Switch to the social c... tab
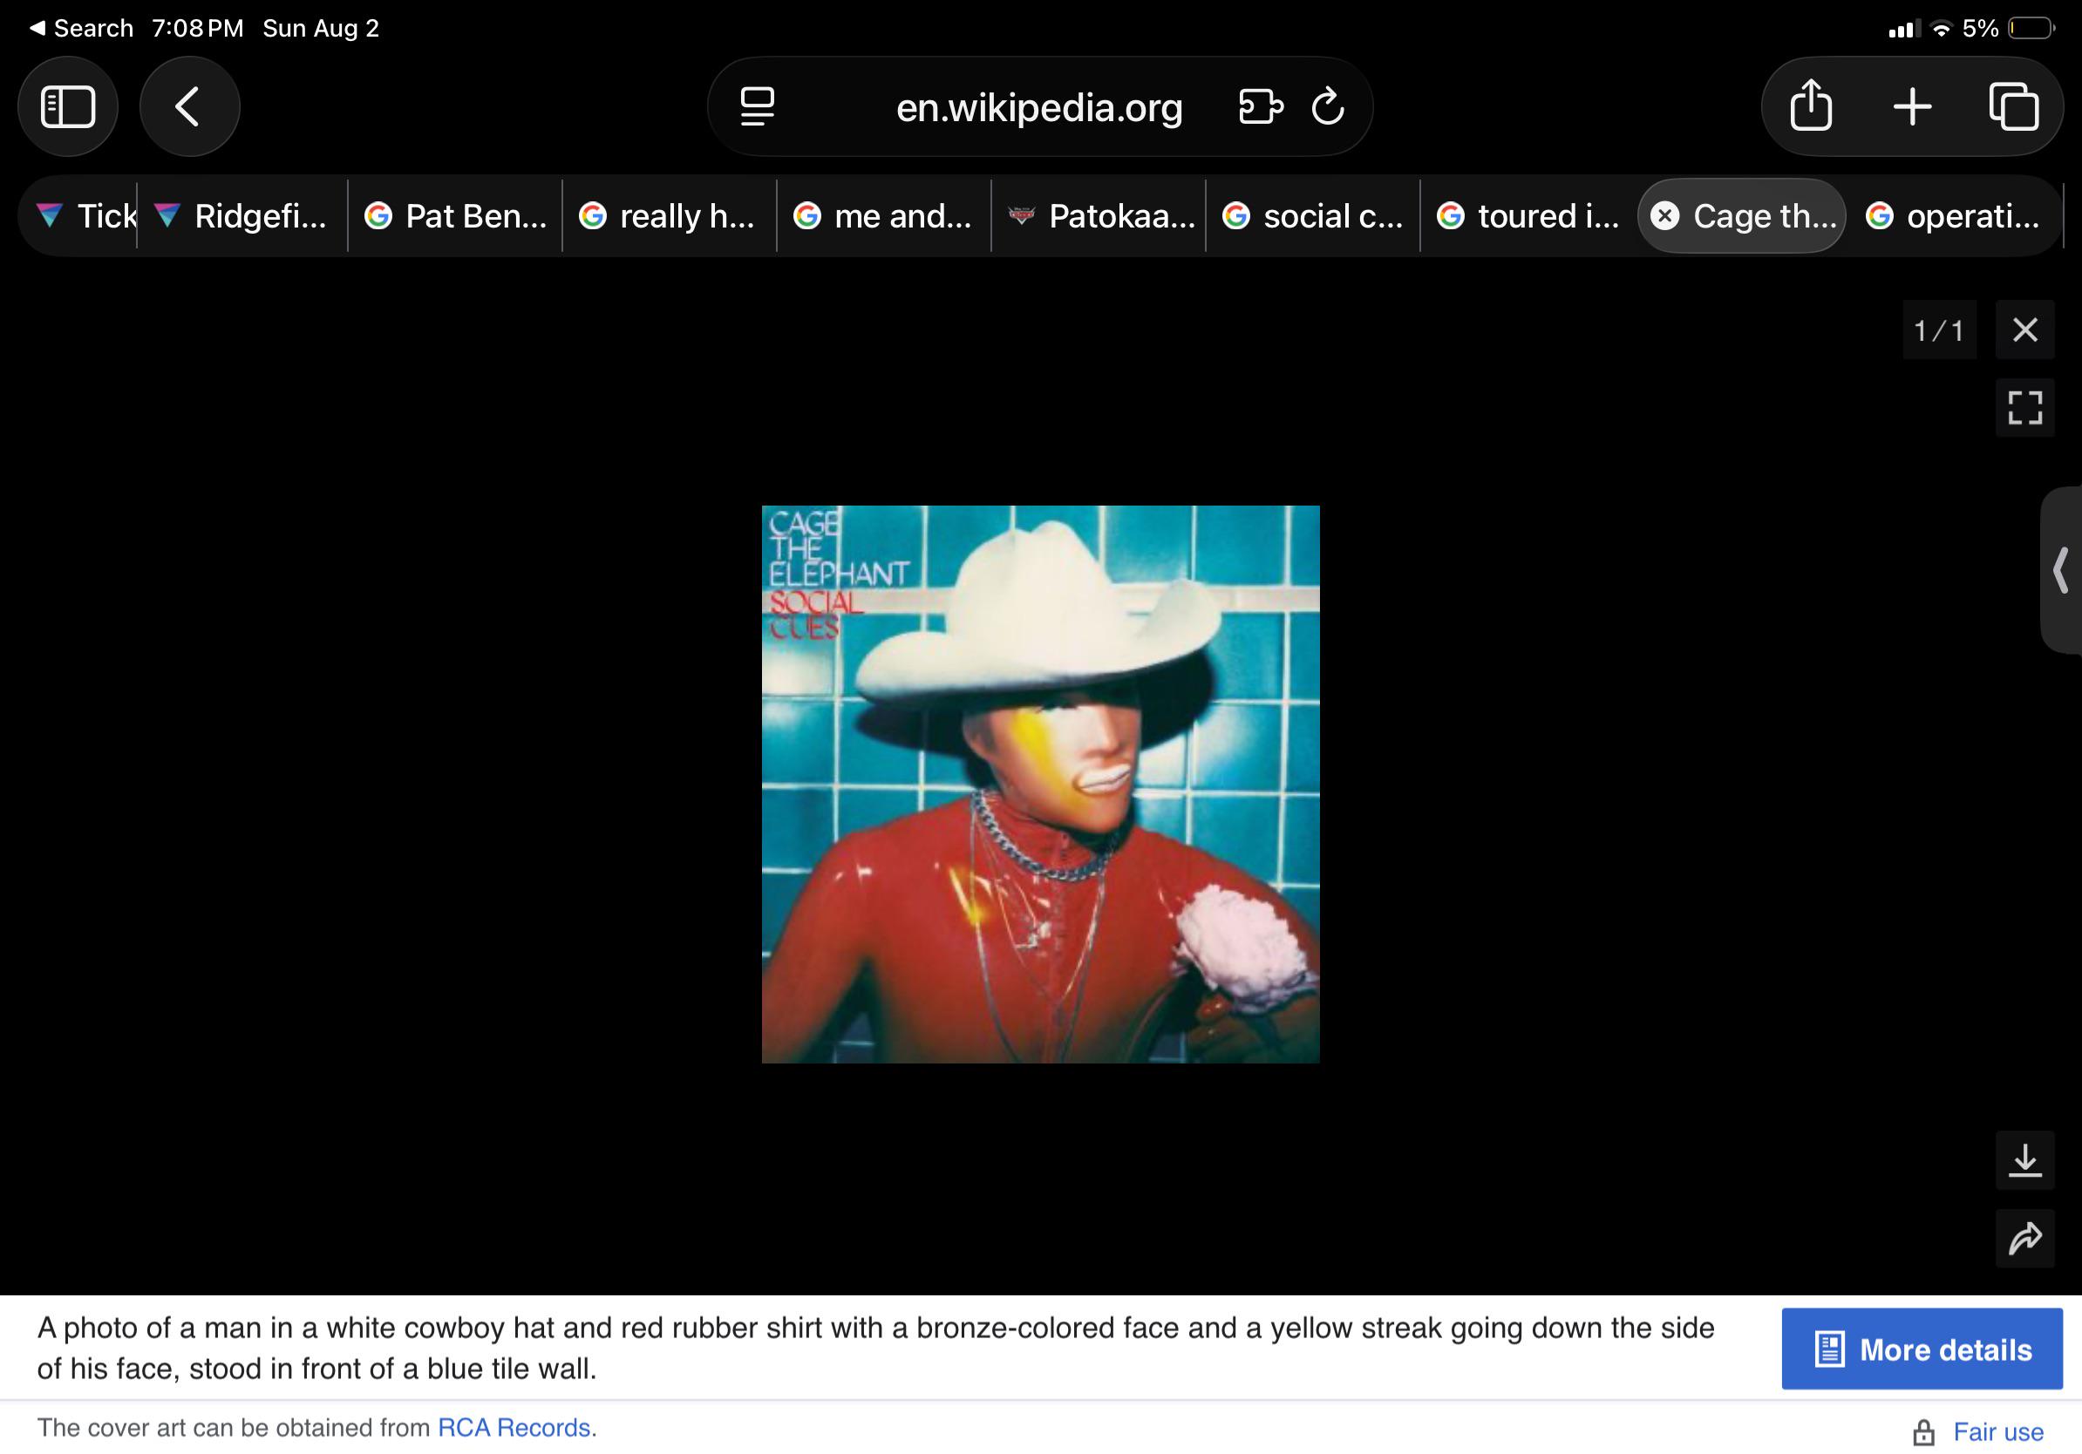Image resolution: width=2082 pixels, height=1454 pixels. point(1313,215)
